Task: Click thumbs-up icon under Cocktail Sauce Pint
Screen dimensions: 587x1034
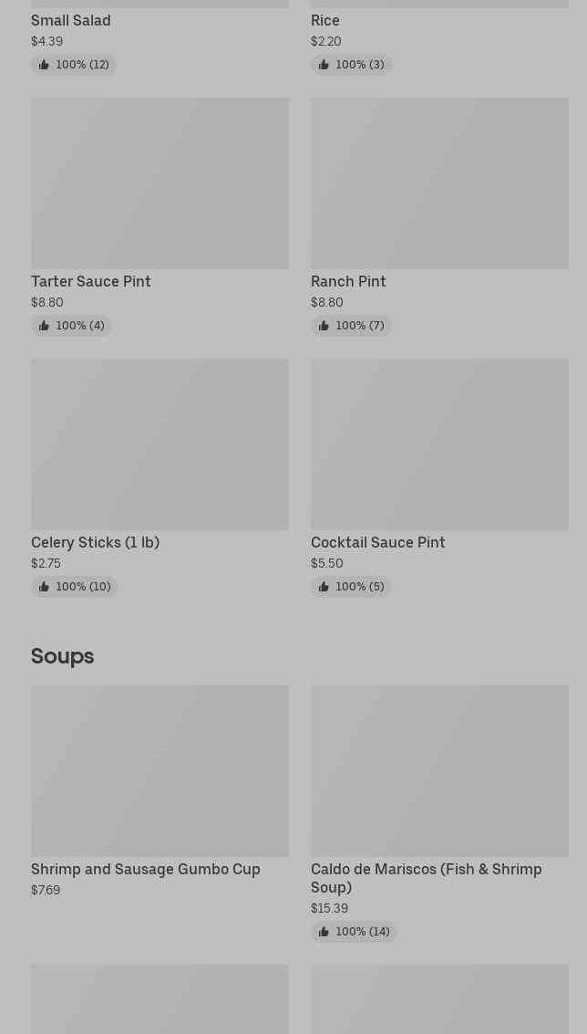Action: 324,587
